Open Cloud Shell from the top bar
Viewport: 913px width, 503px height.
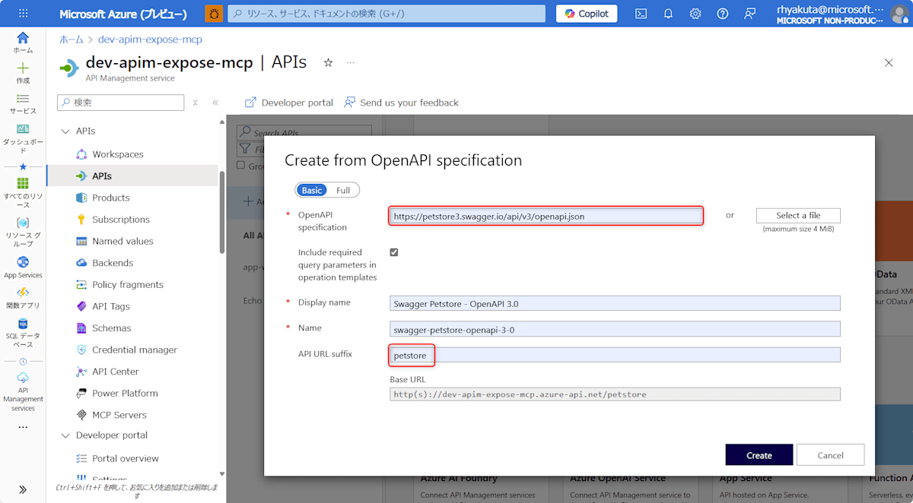(x=641, y=14)
